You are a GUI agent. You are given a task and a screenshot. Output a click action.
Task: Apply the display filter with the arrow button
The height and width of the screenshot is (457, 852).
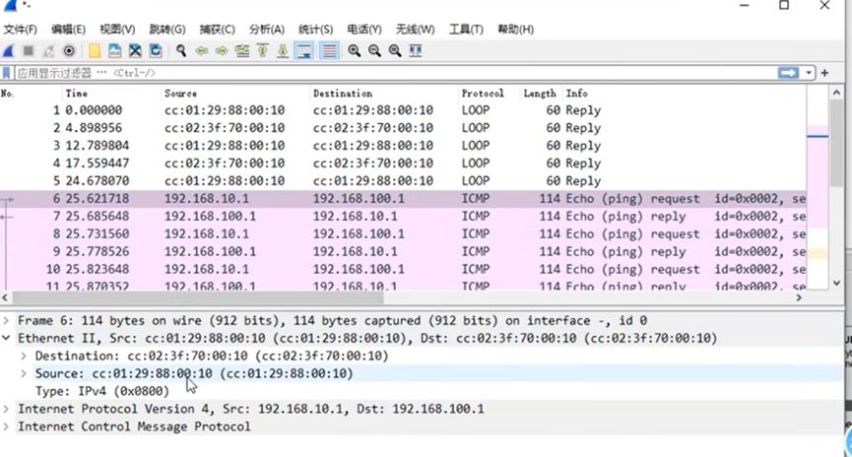788,73
